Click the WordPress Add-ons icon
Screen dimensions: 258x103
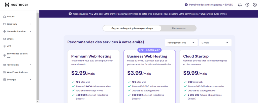pos(5,72)
